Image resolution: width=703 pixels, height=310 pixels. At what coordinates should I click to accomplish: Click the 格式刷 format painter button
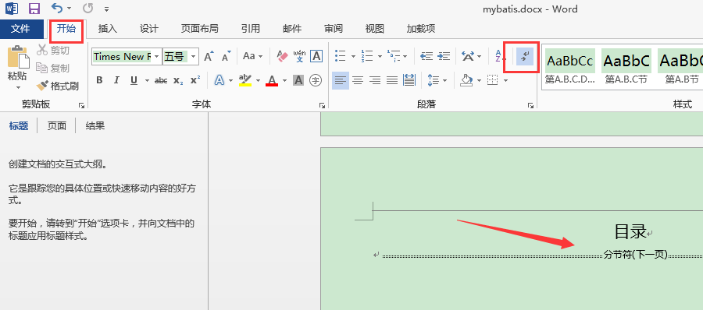tap(58, 85)
